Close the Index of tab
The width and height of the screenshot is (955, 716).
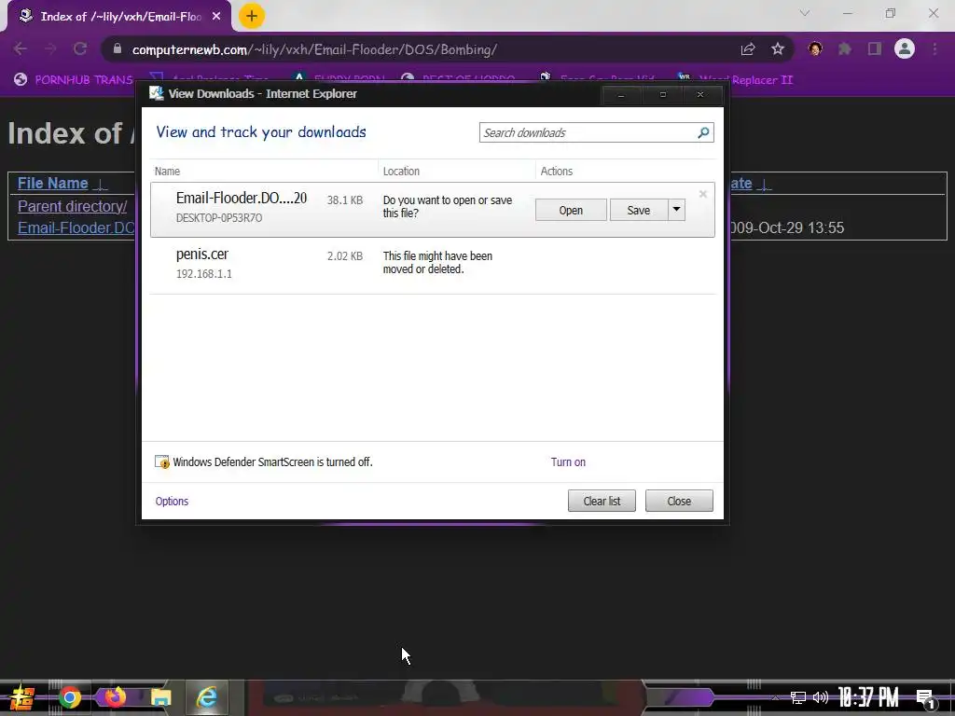[216, 17]
